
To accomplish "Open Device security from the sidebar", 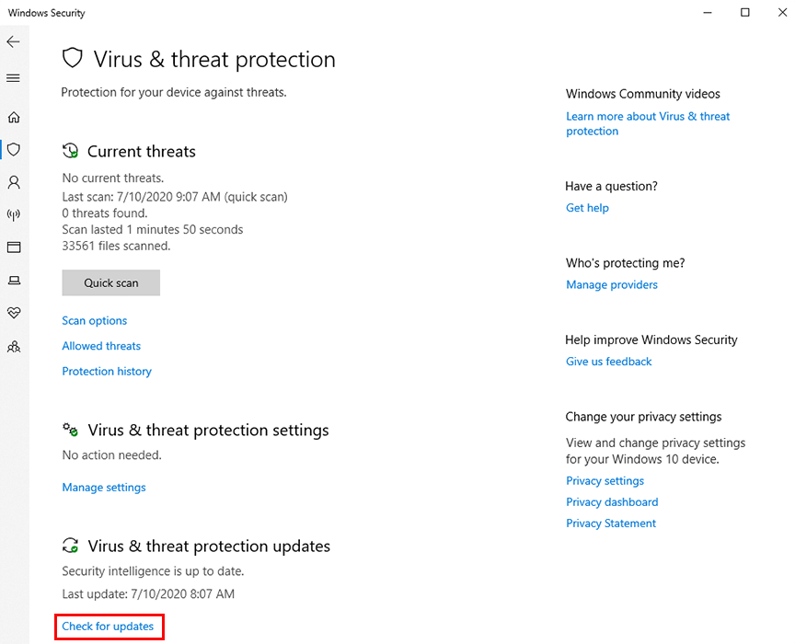I will [x=14, y=280].
